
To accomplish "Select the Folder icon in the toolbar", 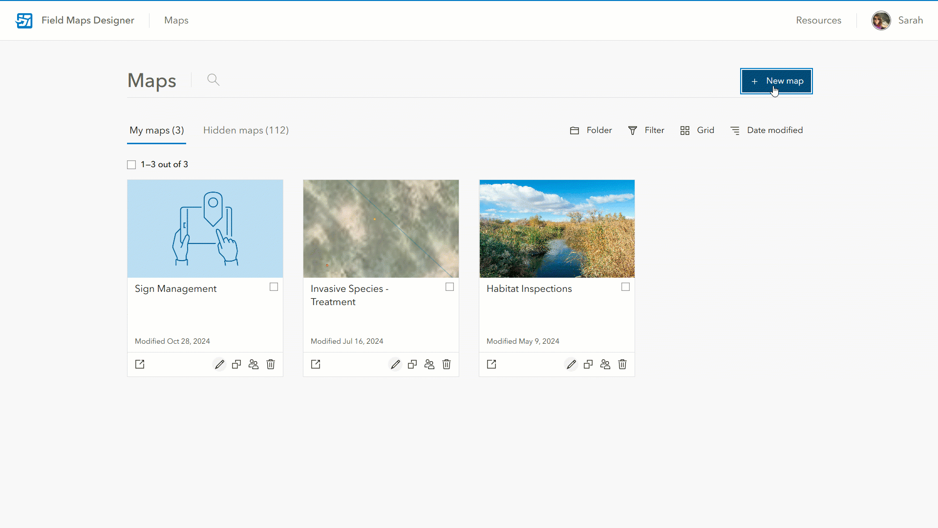I will point(590,130).
